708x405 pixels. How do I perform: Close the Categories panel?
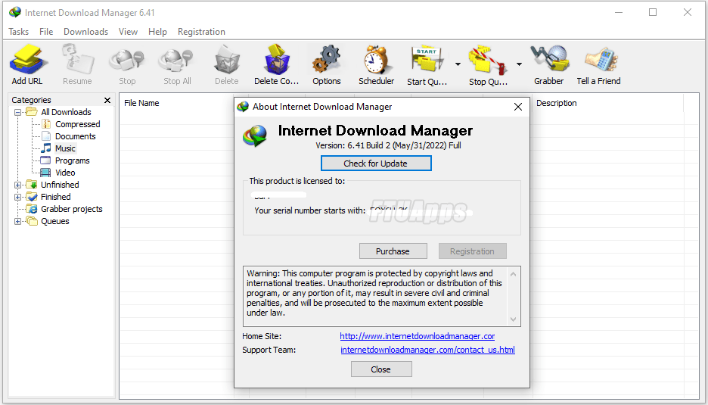pyautogui.click(x=107, y=100)
